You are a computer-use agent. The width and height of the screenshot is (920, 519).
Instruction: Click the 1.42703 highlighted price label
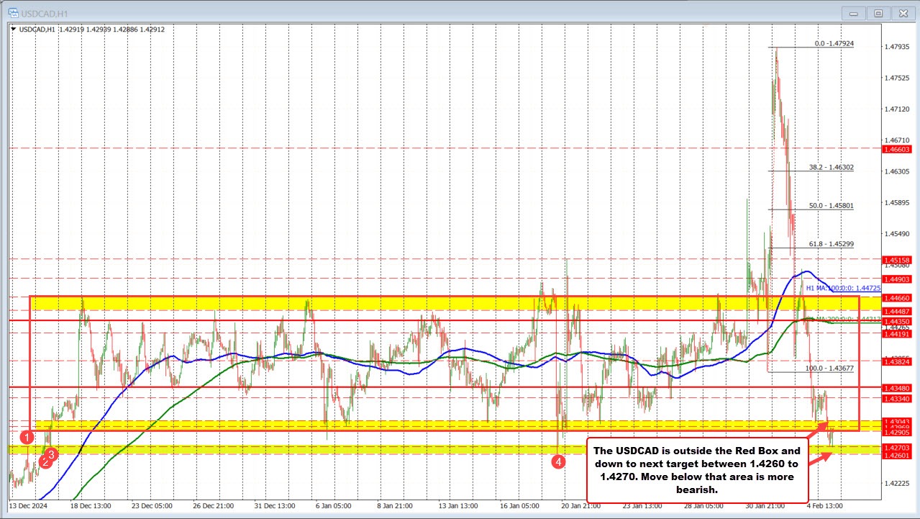(x=896, y=447)
